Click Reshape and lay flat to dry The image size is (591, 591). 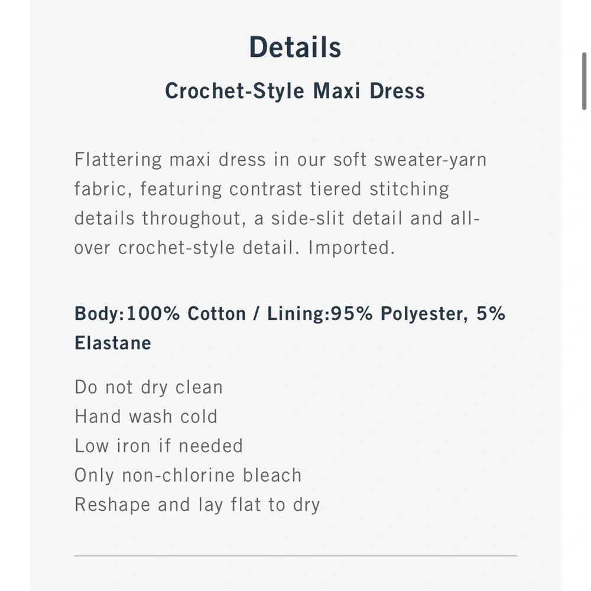pos(197,505)
